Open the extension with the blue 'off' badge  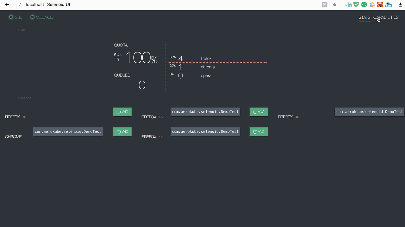pyautogui.click(x=389, y=5)
